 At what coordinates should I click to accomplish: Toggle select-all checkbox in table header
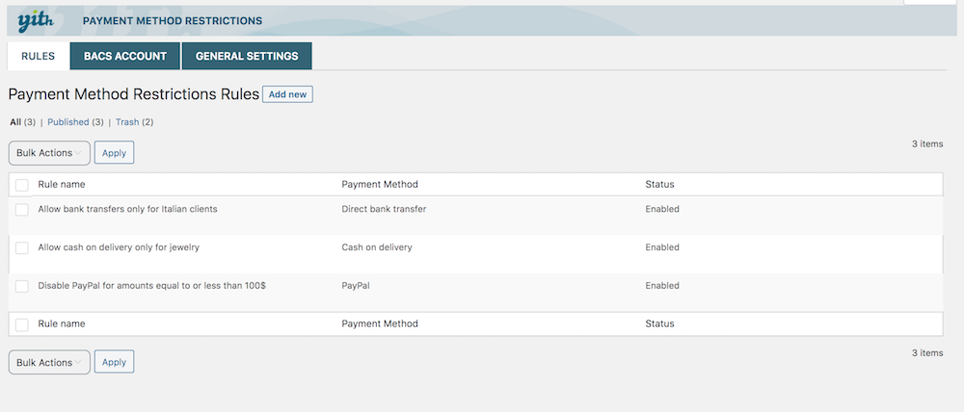[22, 185]
